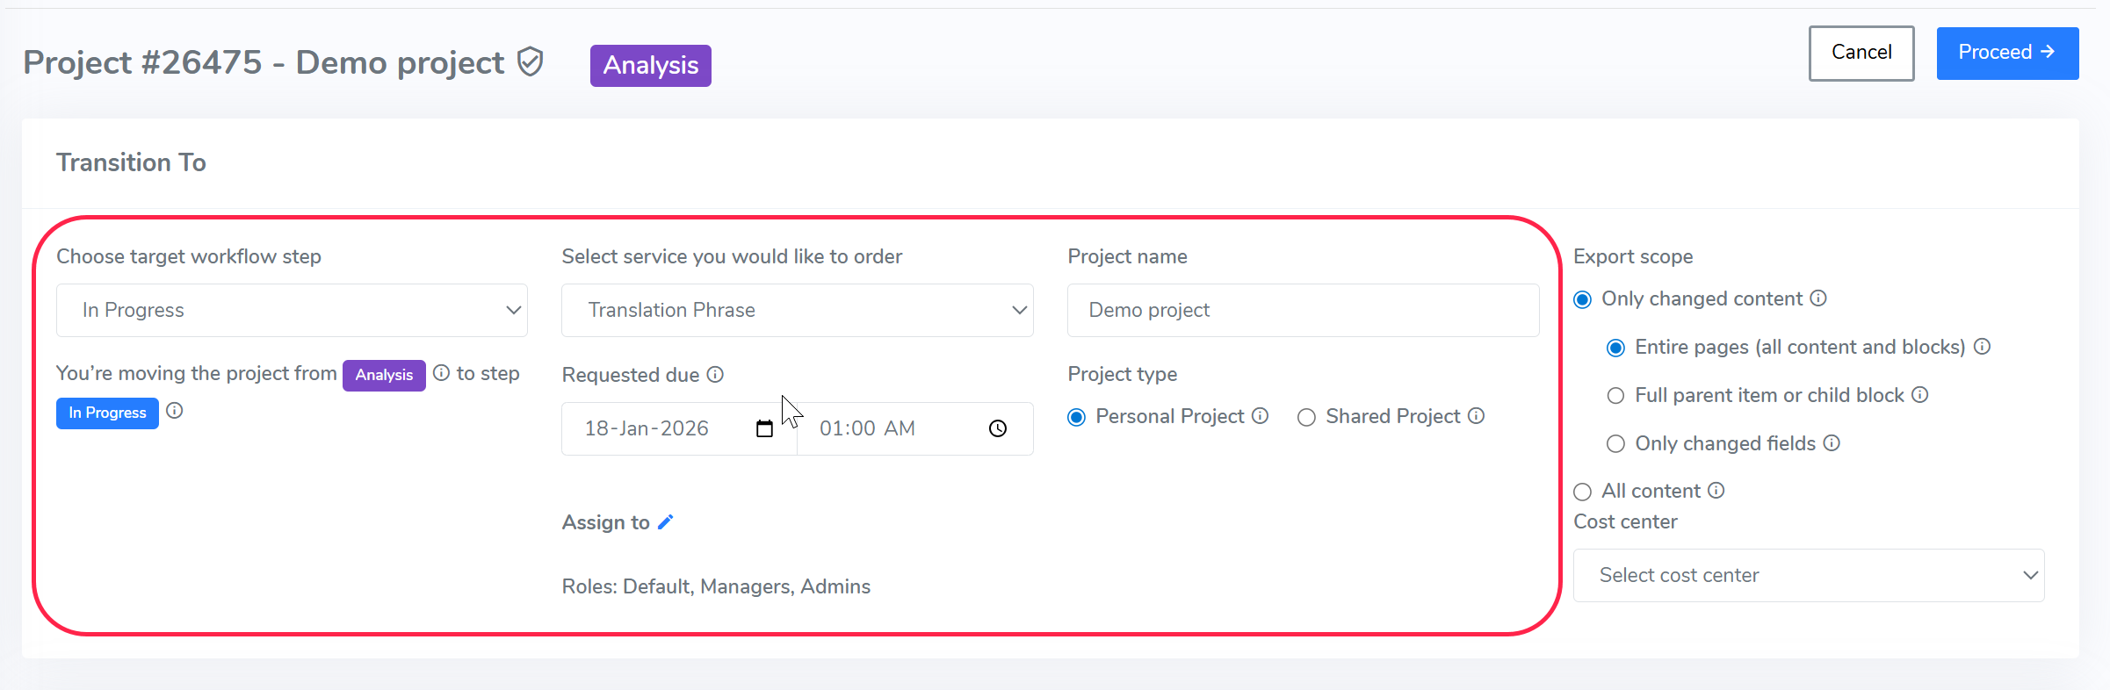
Task: Click the Roles: Default, Managers, Admins text
Action: tap(716, 586)
